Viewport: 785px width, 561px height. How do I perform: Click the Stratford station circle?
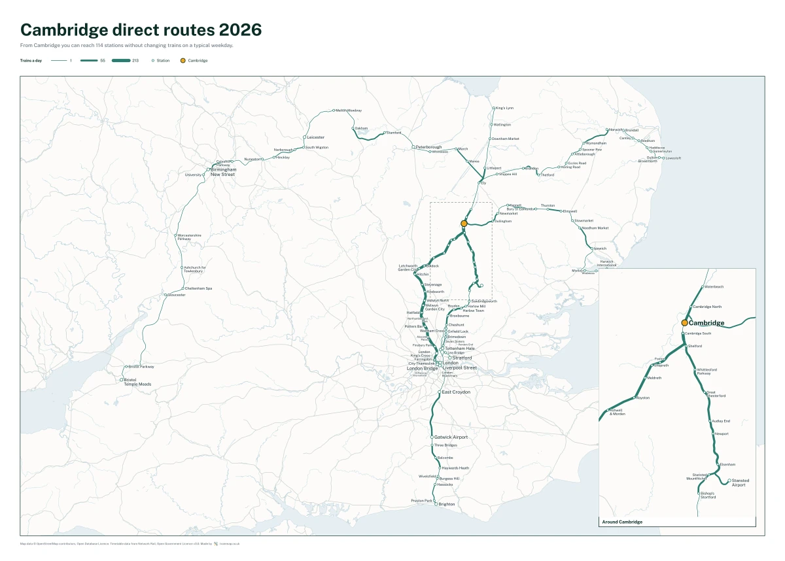pos(449,358)
